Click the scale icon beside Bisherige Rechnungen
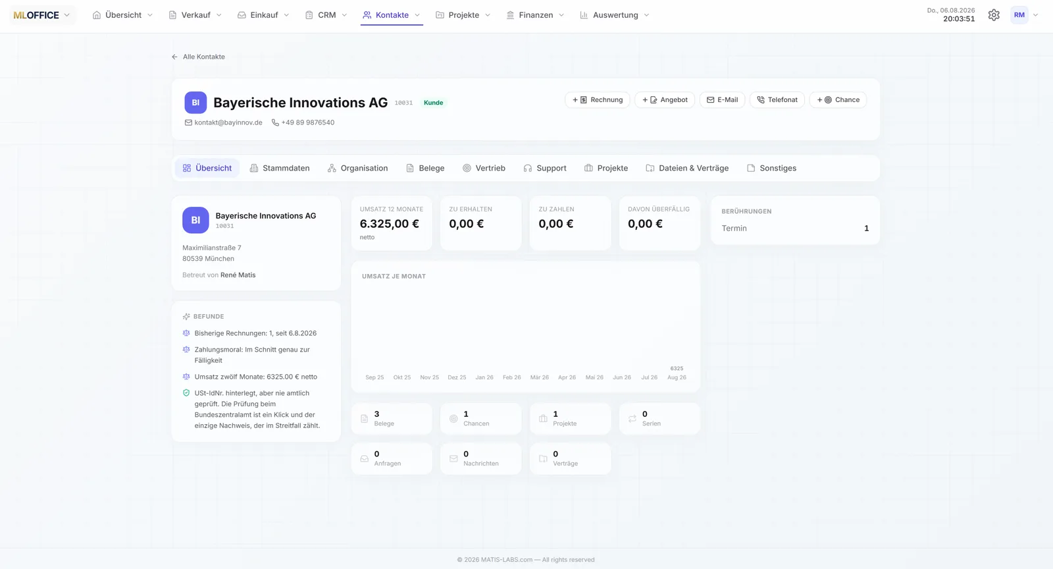 tap(186, 333)
